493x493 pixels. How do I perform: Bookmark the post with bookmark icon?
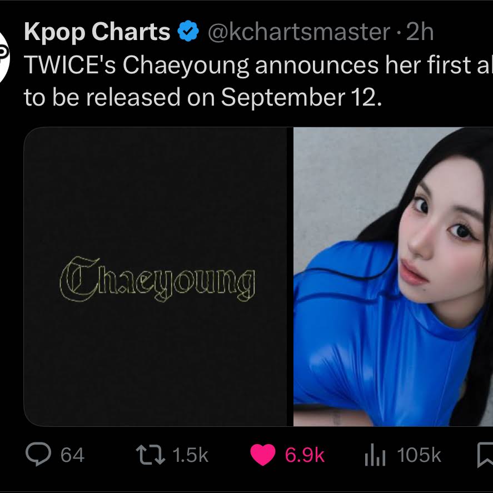pyautogui.click(x=485, y=455)
